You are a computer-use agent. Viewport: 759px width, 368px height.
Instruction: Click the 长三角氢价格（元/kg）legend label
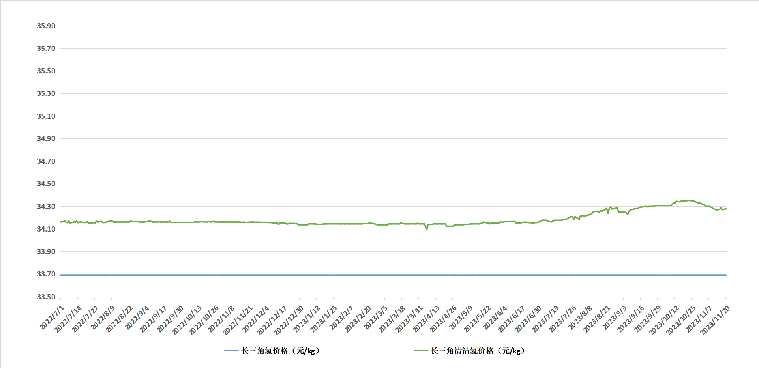(x=280, y=351)
